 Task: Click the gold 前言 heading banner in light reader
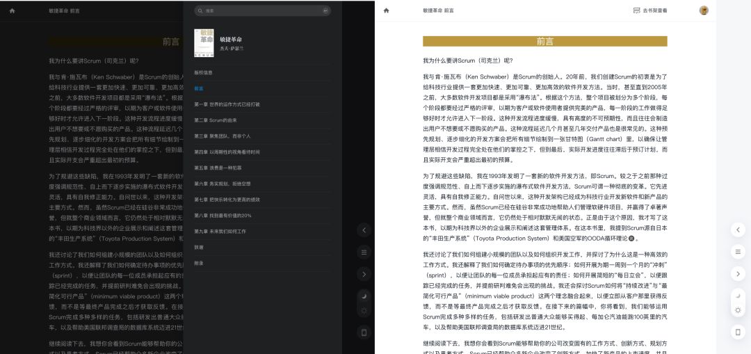[x=545, y=42]
